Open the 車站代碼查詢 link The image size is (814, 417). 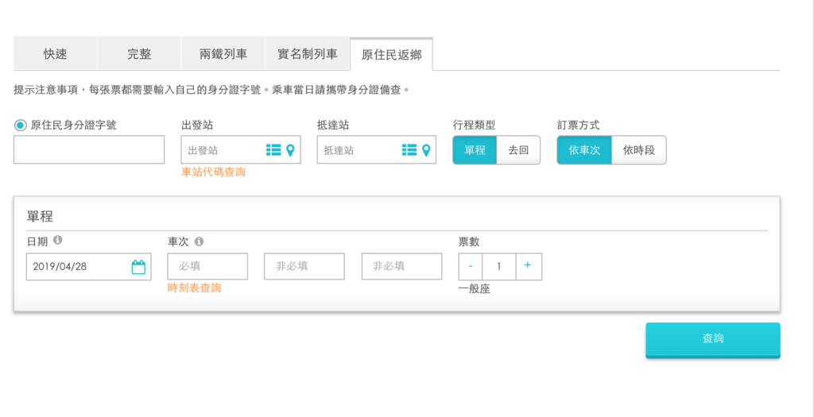[214, 172]
